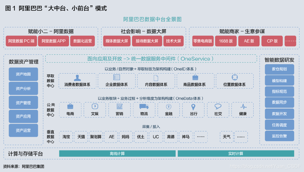Select the 阿里数据 APP red button
Viewport: 304px width, 172px height.
(x=53, y=41)
